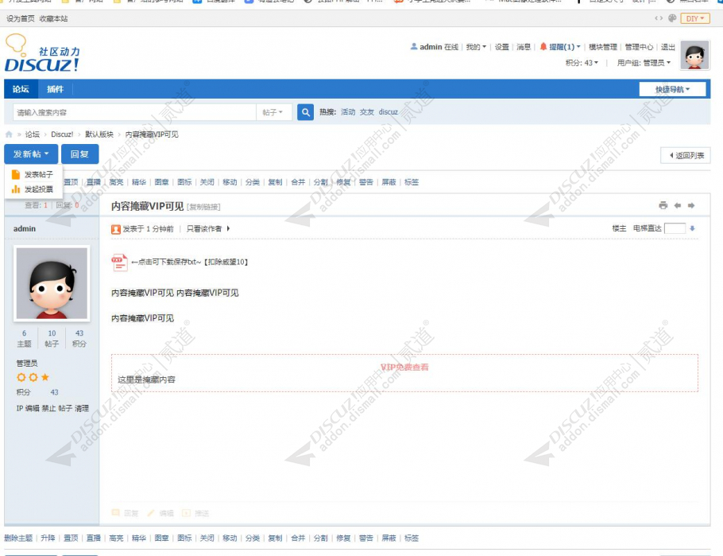Switch to the 插件 nav tab
The width and height of the screenshot is (723, 556).
55,89
